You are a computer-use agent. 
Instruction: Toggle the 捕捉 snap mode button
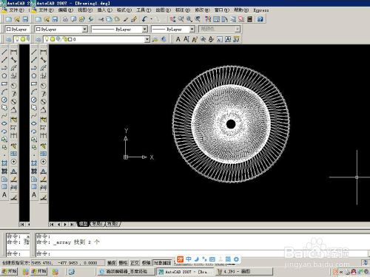(112, 263)
